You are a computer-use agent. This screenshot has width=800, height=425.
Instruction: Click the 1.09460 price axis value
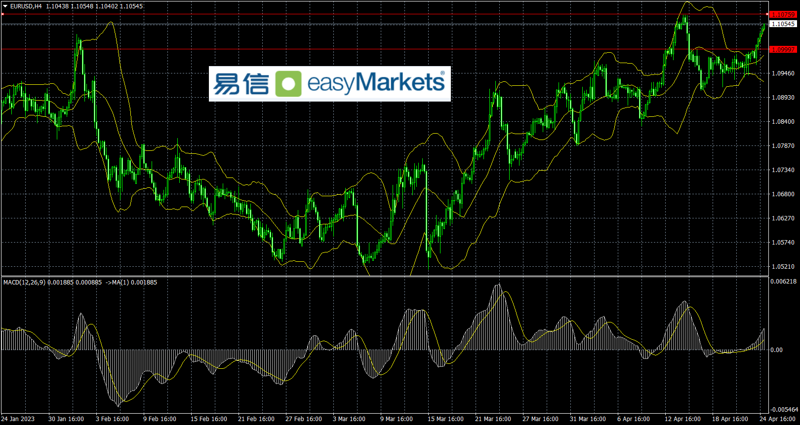pos(783,73)
